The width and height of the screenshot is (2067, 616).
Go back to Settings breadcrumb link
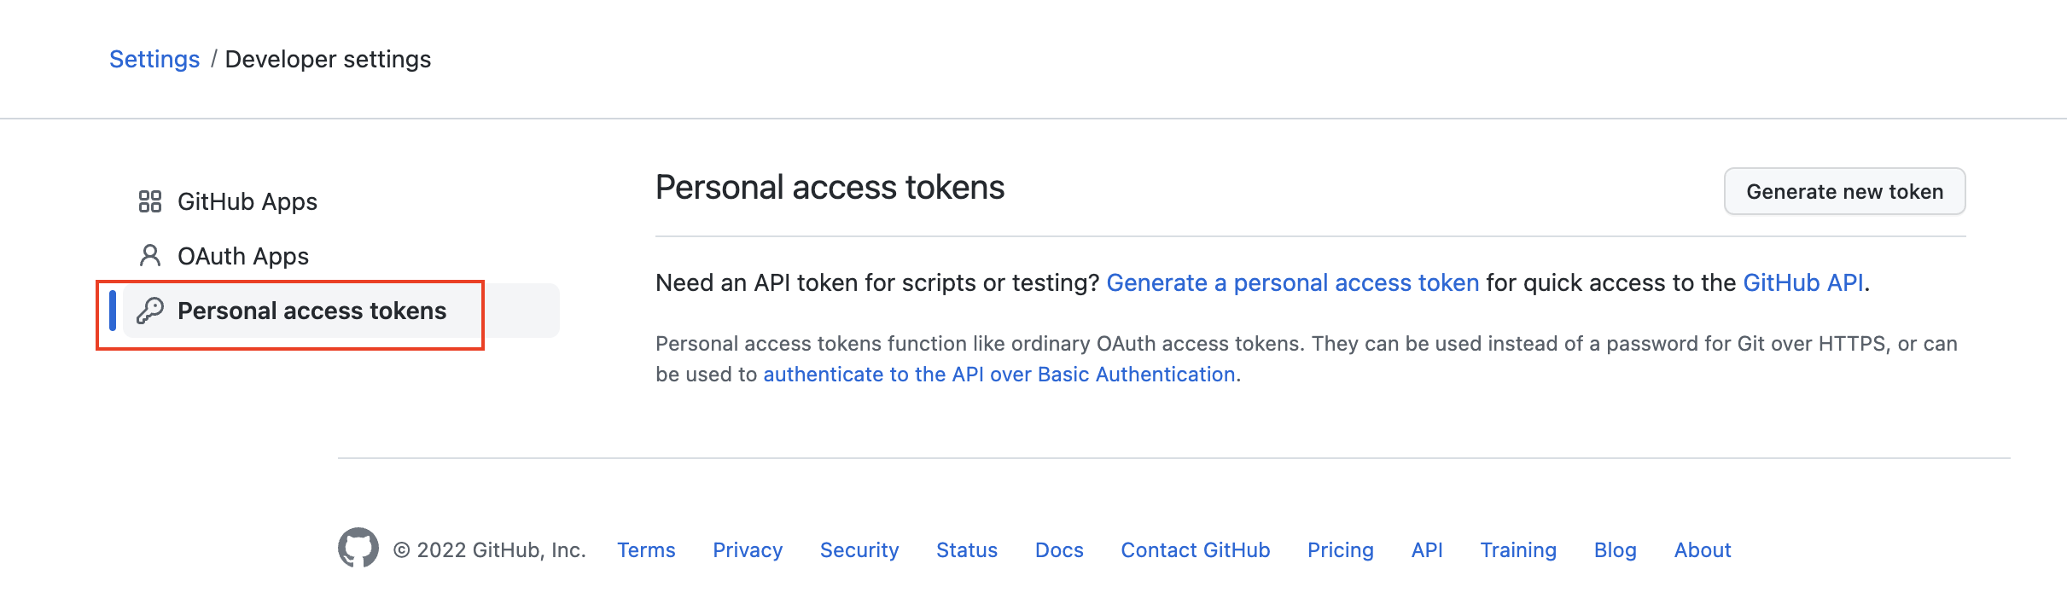pyautogui.click(x=154, y=59)
